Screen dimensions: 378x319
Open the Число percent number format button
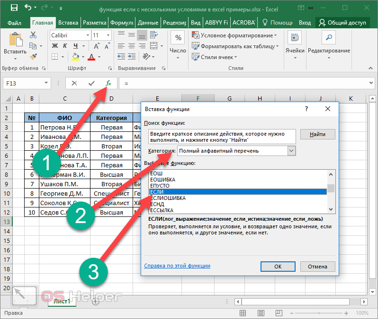pyautogui.click(x=178, y=38)
